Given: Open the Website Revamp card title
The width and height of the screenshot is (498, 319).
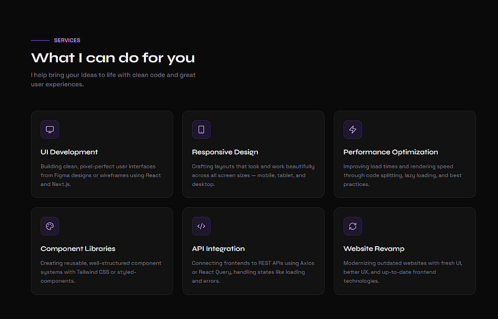Looking at the screenshot, I should [x=374, y=249].
